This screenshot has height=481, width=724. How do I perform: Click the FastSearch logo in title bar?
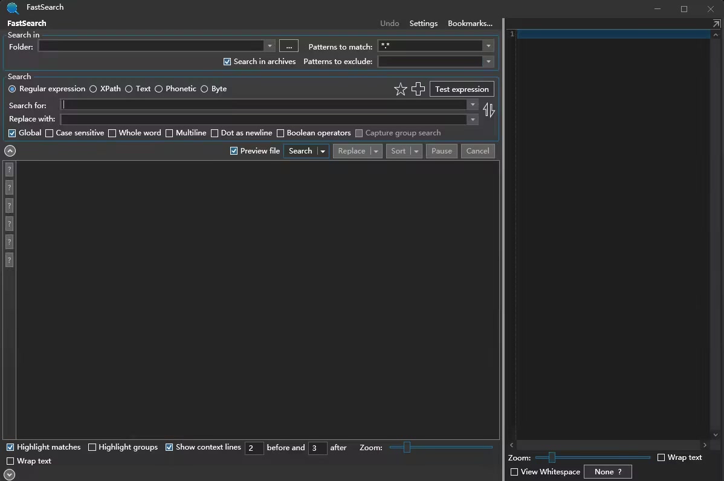(13, 8)
